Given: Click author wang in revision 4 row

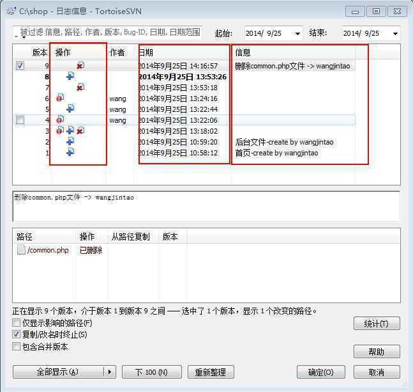Looking at the screenshot, I should pyautogui.click(x=117, y=120).
